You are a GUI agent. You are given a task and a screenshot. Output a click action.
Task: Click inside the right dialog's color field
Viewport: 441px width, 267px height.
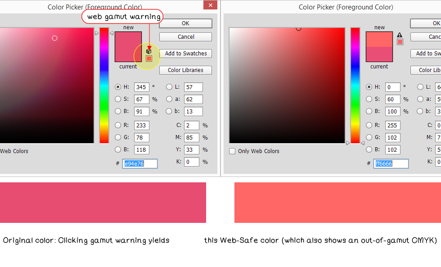click(287, 86)
